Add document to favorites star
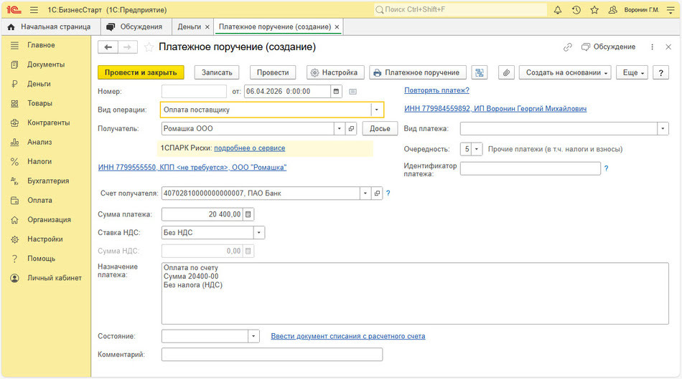This screenshot has width=682, height=379. click(149, 47)
